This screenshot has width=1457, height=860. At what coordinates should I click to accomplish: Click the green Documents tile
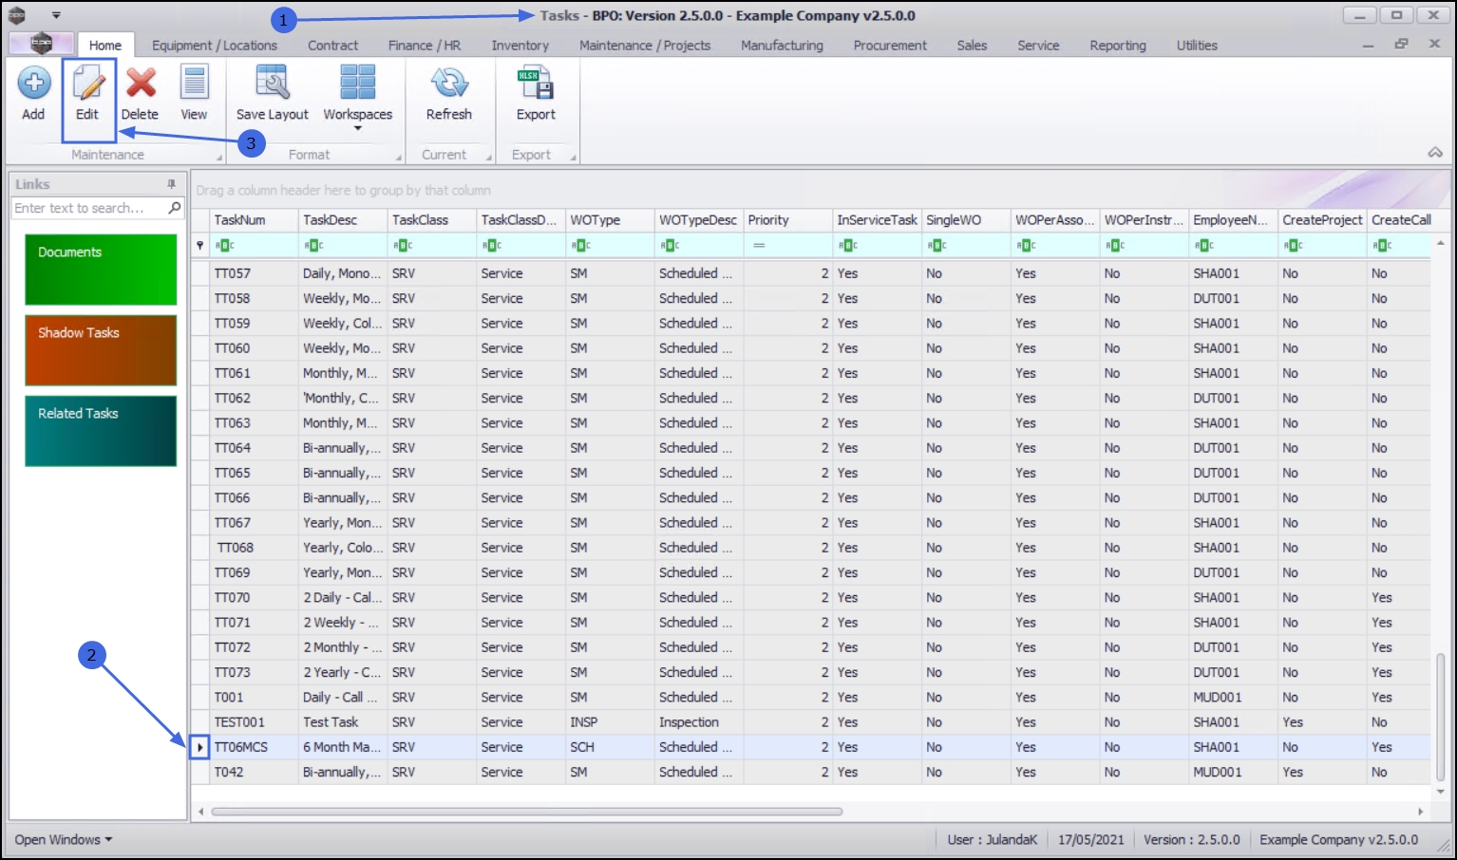[101, 270]
